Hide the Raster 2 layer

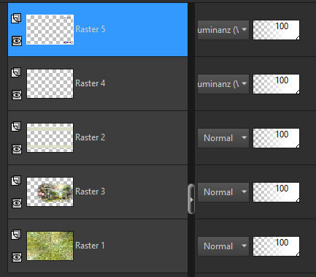coord(17,149)
